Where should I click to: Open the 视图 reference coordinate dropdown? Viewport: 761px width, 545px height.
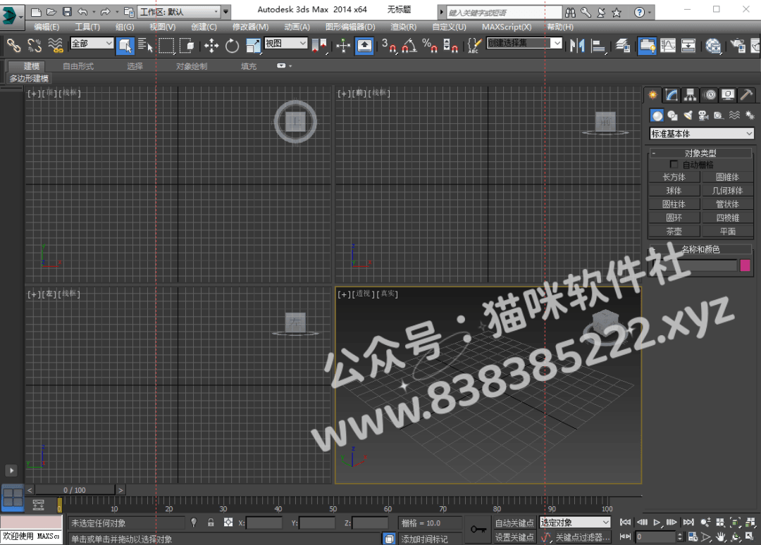point(286,44)
